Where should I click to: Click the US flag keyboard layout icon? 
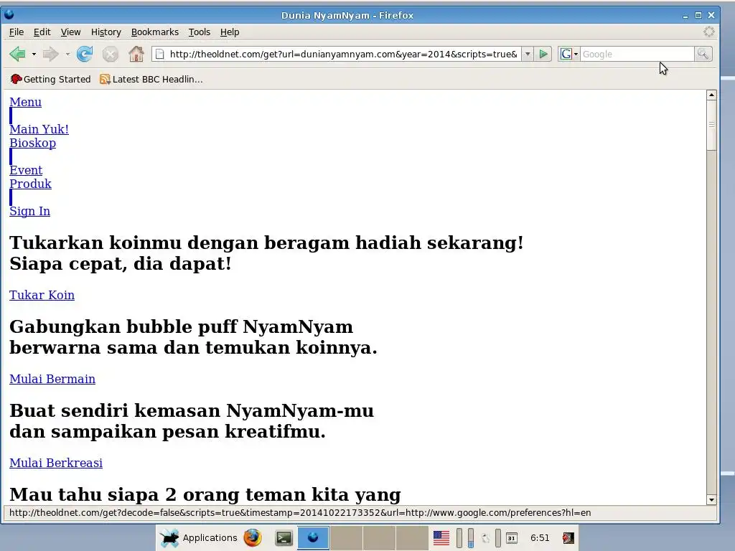pyautogui.click(x=441, y=538)
